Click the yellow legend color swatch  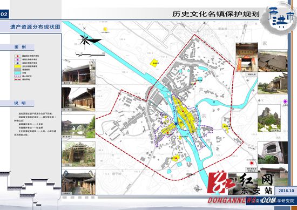point(18,66)
